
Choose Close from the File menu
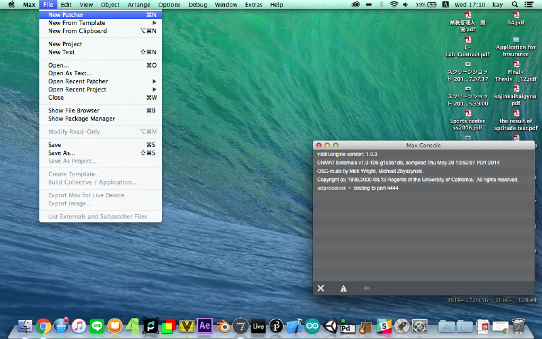(x=100, y=98)
